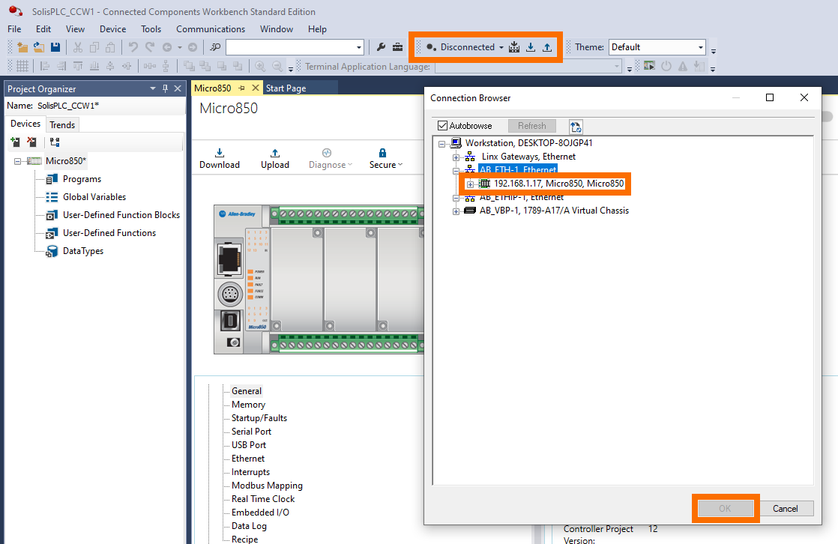Screen dimensions: 838x544
Task: Close the Micro850 document tab
Action: pos(256,88)
